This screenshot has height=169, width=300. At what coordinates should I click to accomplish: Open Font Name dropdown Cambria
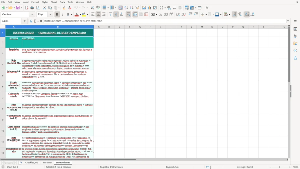[x=32, y=15]
